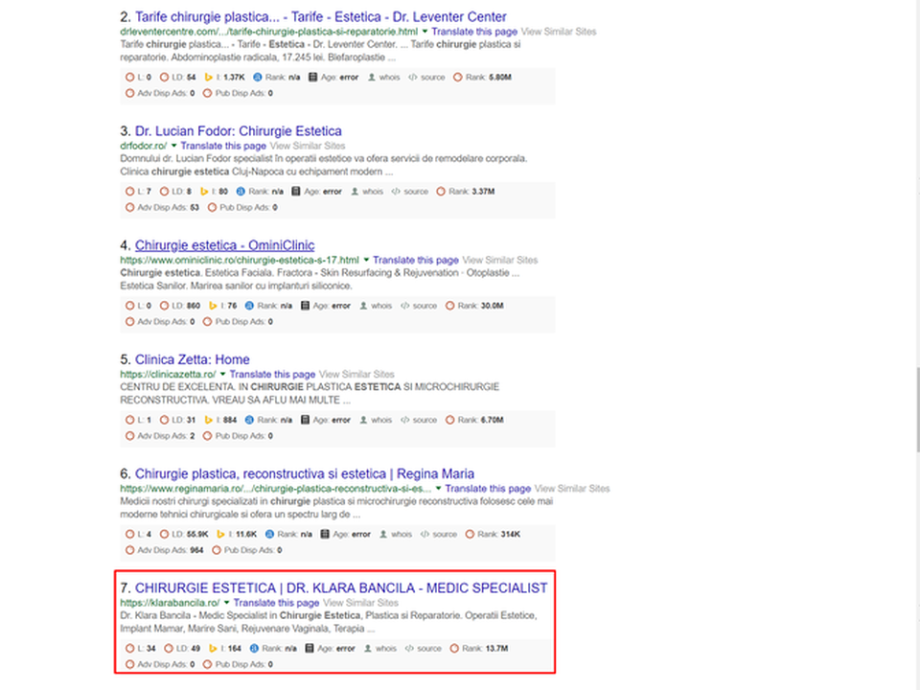Click whois icon in Clinica Zetta SEO bar

point(363,420)
